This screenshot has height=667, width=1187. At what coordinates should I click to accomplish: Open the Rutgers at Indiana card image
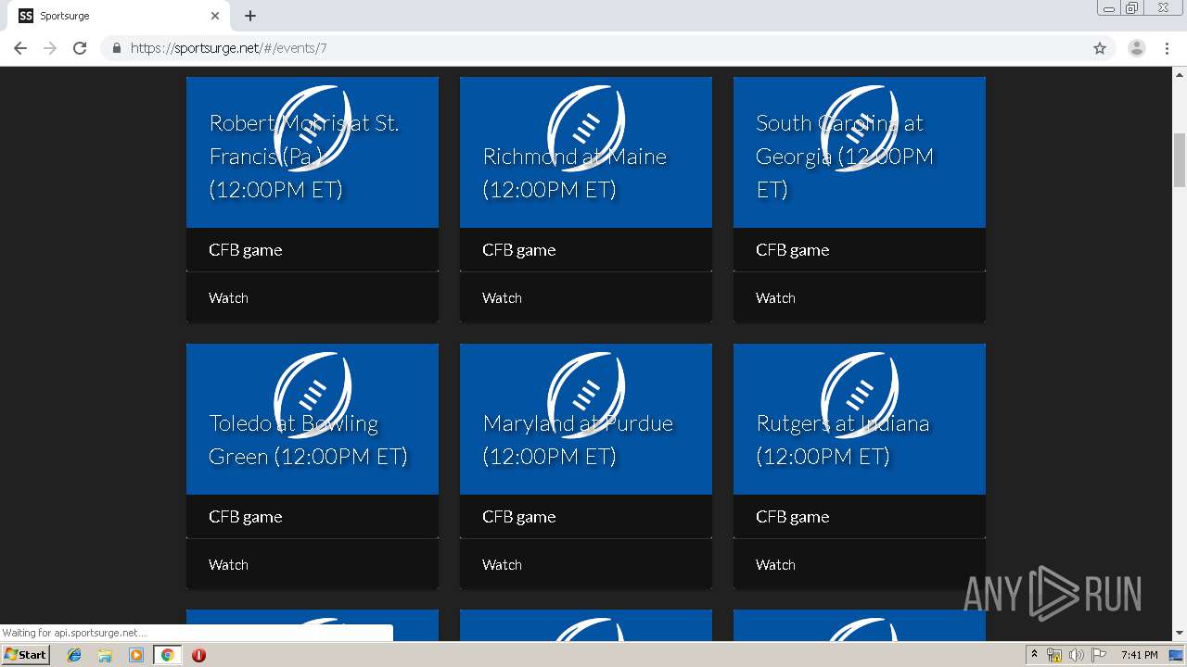coord(860,419)
